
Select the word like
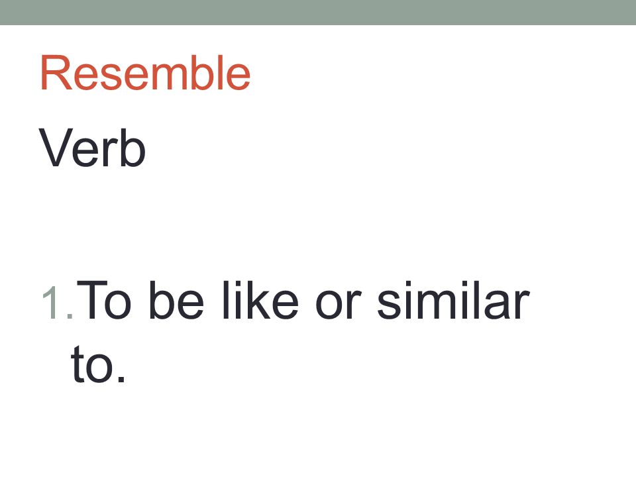[260, 300]
